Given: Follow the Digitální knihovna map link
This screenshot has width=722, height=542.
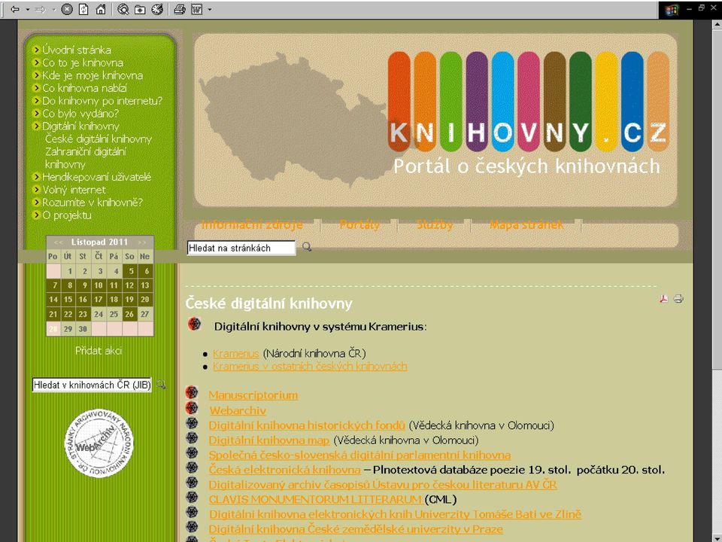Looking at the screenshot, I should 269,440.
